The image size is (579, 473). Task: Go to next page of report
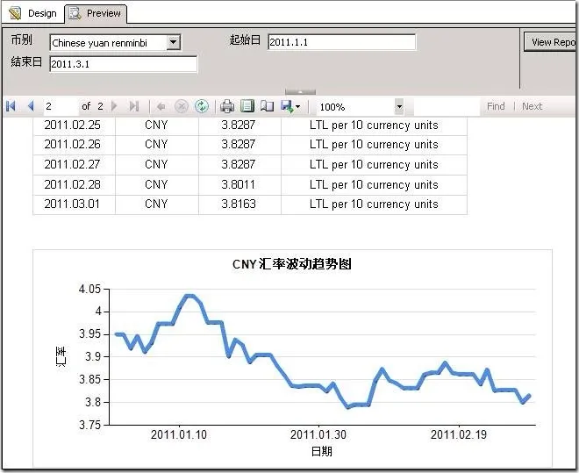[x=114, y=106]
